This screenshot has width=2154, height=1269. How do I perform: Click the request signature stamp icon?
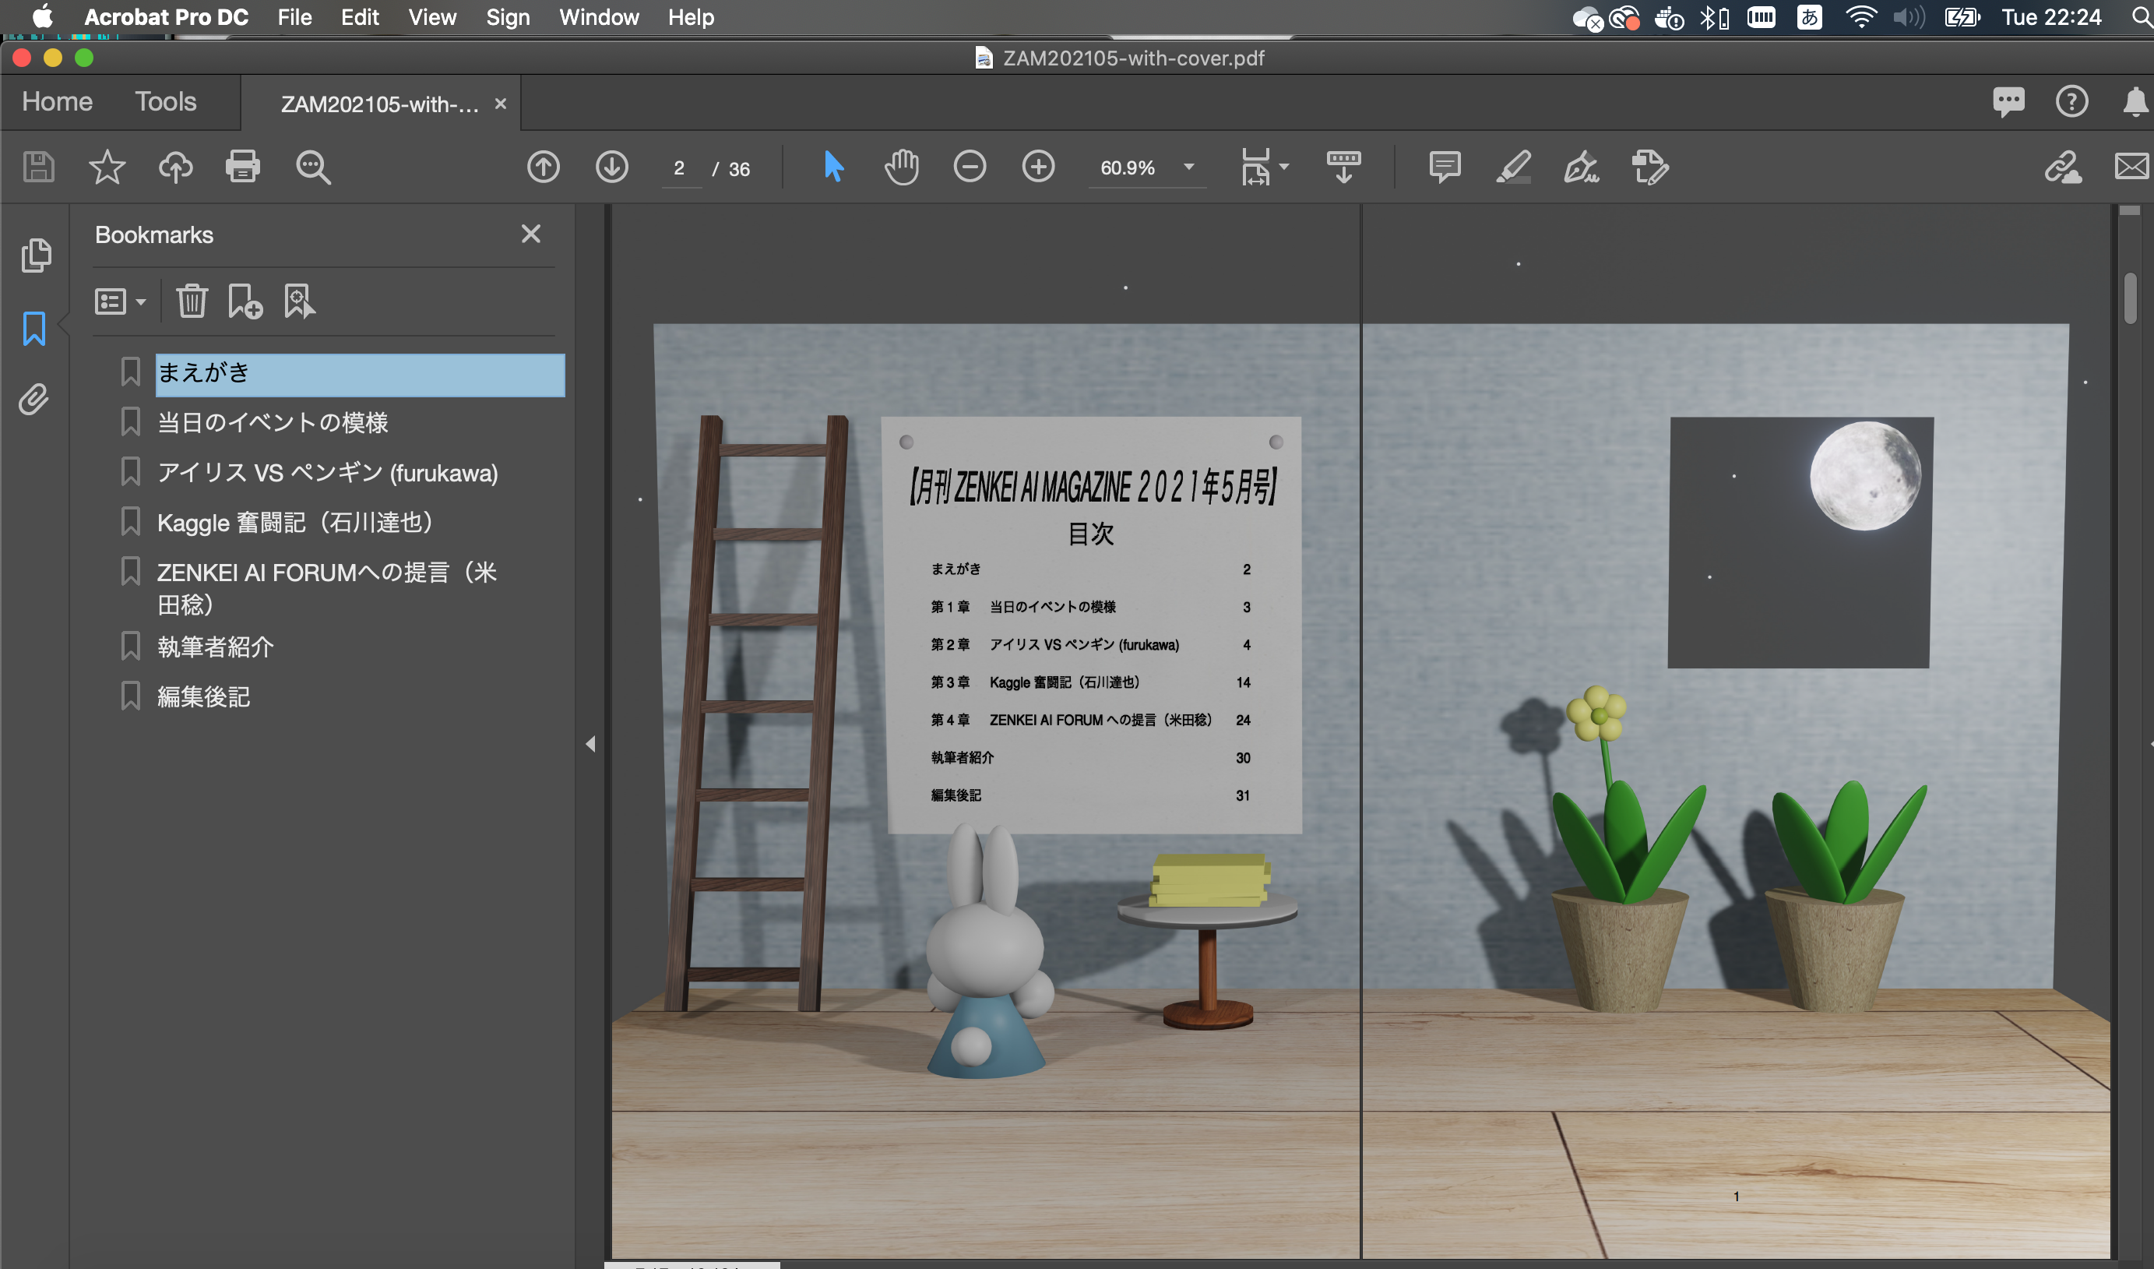1649,167
